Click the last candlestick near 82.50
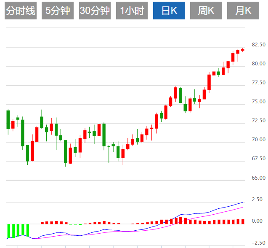The width and height of the screenshot is (268, 248). click(x=242, y=50)
